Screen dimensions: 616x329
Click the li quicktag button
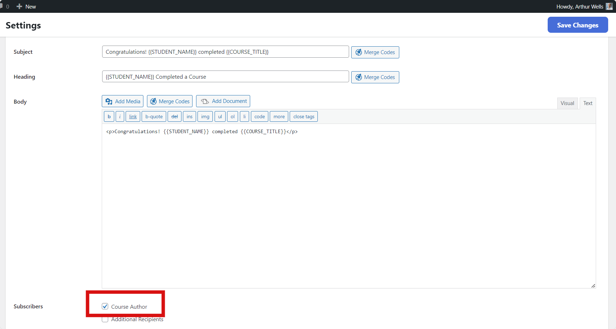point(244,116)
